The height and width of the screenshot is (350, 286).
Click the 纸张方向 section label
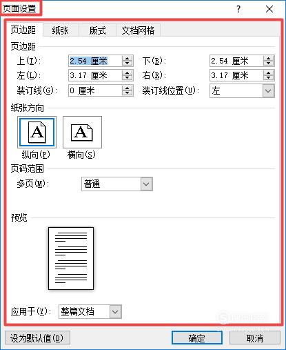pyautogui.click(x=28, y=108)
